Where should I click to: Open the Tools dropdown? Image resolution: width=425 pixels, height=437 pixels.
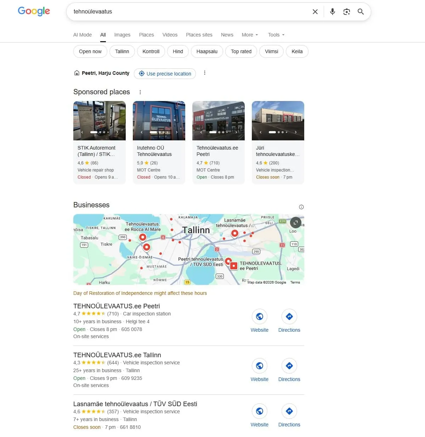point(276,35)
